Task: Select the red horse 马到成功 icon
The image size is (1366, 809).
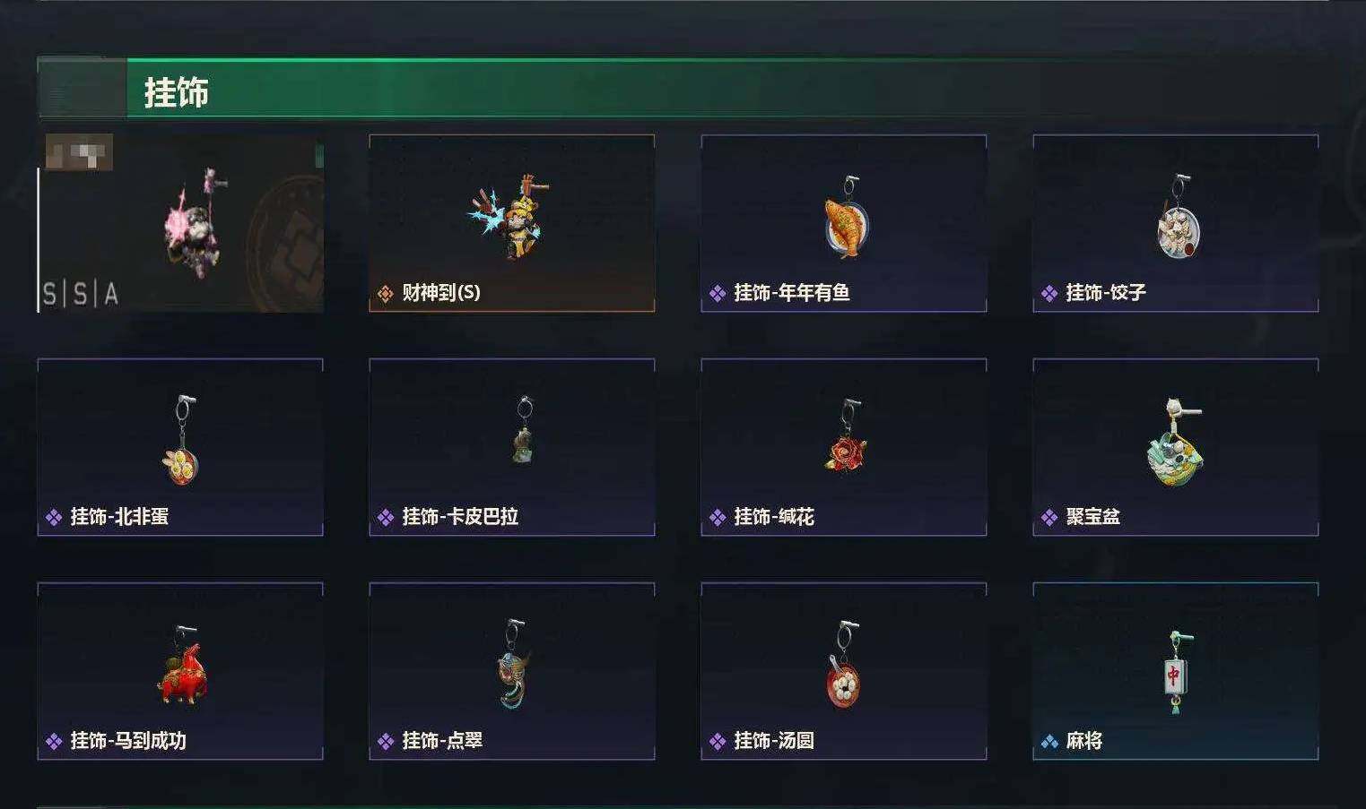Action: click(x=182, y=666)
